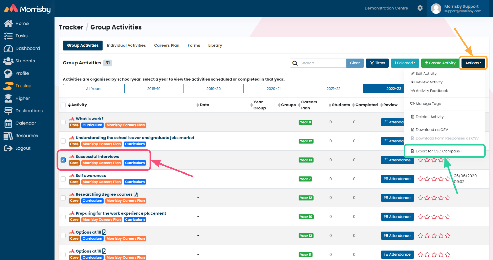Open the Tracker footprints icon
The width and height of the screenshot is (493, 260).
(x=8, y=86)
